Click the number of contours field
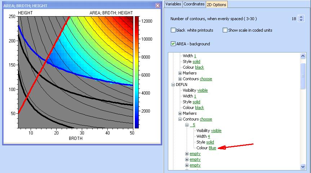 pos(294,18)
